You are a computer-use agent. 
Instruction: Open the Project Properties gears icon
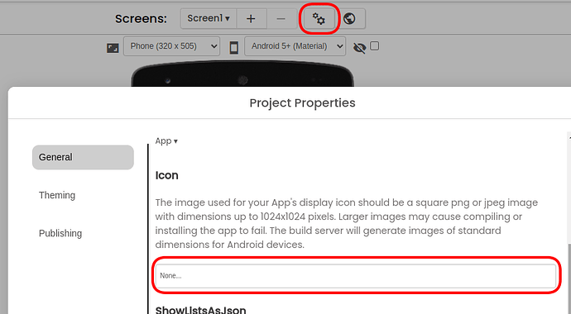point(319,18)
